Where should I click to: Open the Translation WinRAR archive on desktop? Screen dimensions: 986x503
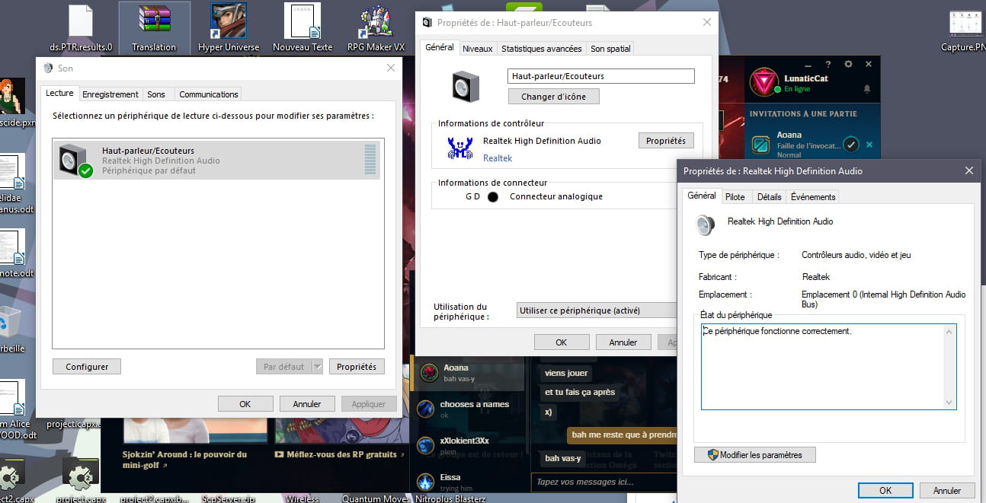(155, 27)
